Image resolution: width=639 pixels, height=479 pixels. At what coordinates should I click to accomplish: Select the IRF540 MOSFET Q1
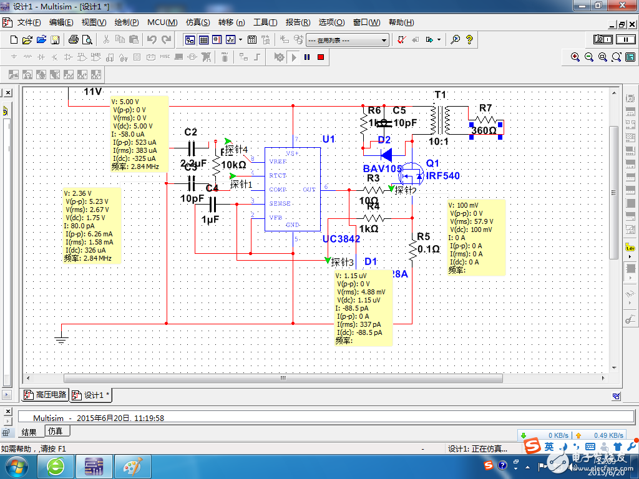[x=411, y=175]
